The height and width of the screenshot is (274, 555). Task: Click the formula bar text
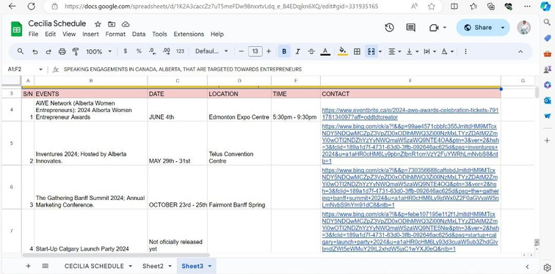(183, 70)
